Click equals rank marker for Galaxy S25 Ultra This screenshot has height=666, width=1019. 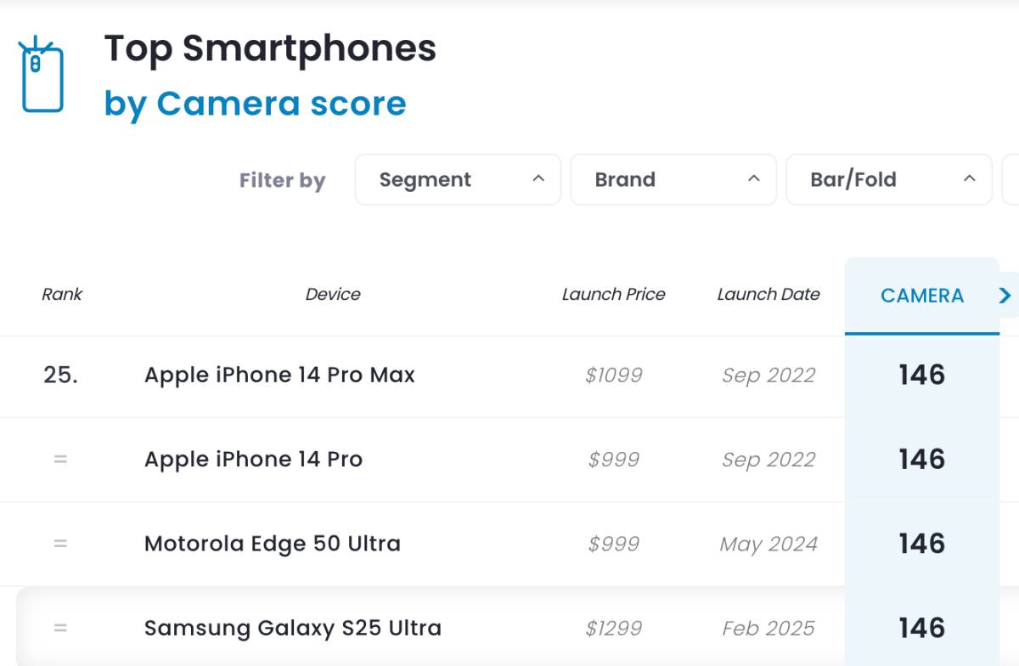(60, 628)
